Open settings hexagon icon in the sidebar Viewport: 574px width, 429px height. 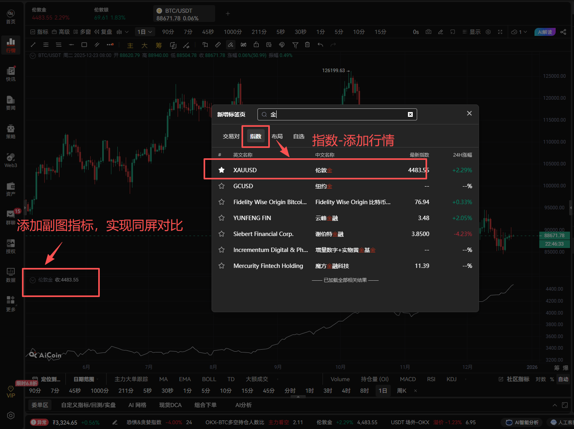pyautogui.click(x=11, y=415)
